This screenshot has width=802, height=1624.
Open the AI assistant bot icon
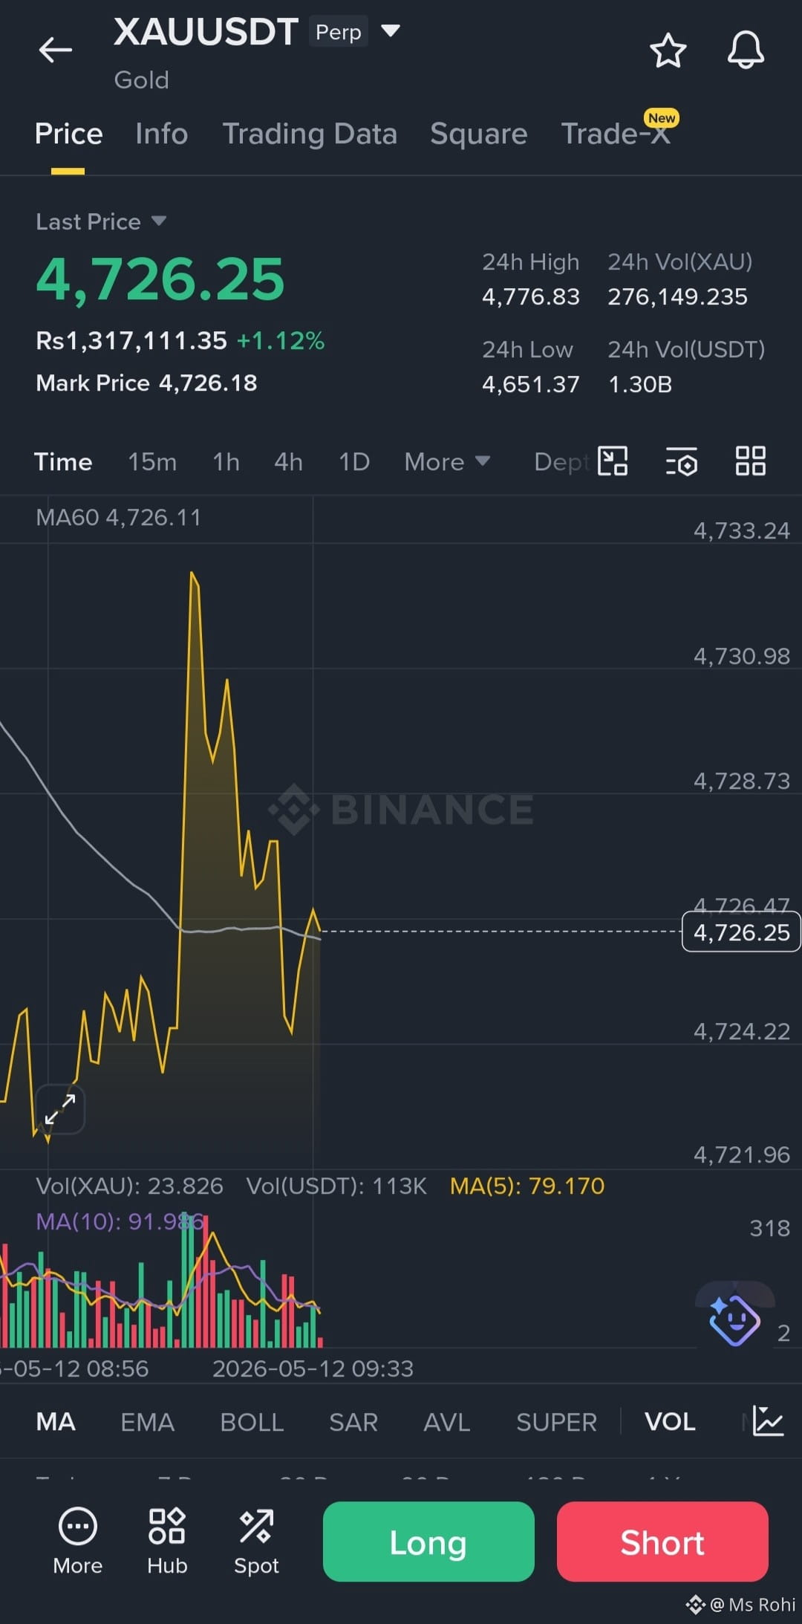click(x=734, y=1319)
